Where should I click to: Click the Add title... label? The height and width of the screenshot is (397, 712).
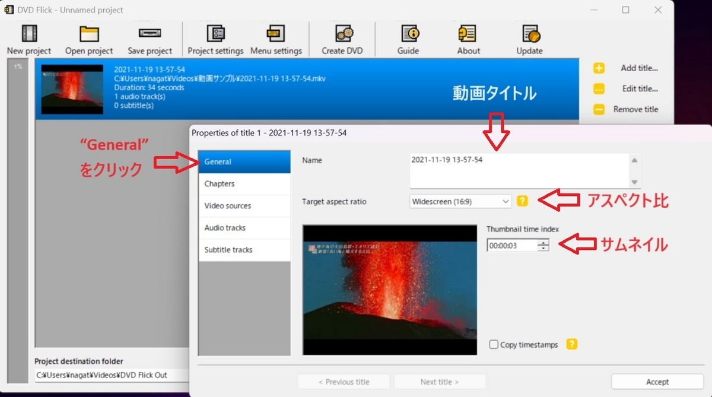639,68
